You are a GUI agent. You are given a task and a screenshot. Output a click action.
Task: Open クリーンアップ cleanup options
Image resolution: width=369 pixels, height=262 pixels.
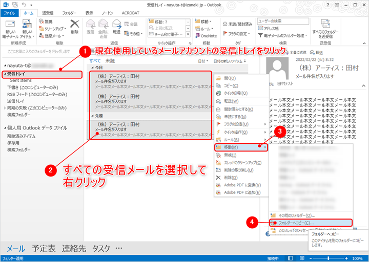52,29
